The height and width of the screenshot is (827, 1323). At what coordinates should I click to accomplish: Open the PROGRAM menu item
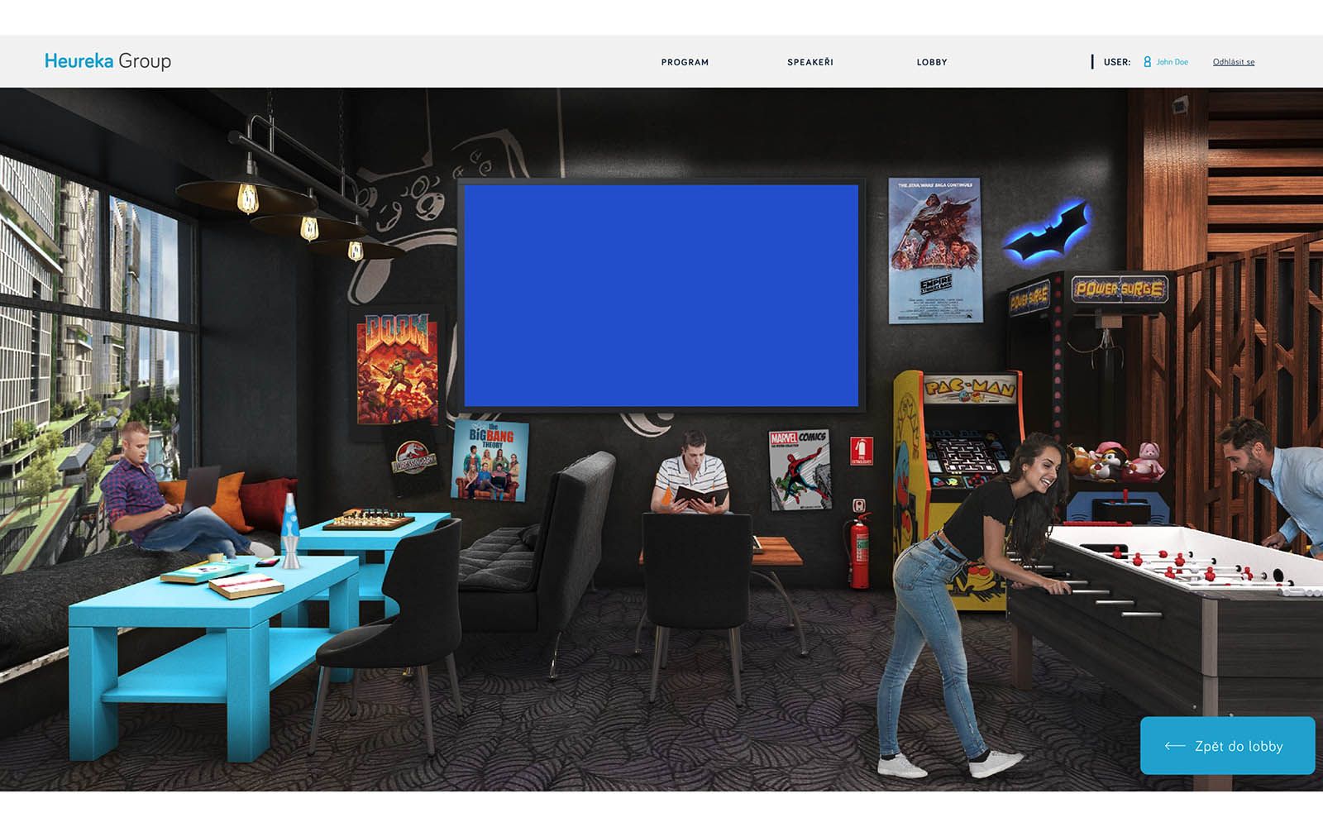tap(685, 62)
